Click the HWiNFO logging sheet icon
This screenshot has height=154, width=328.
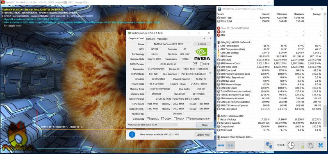[301, 145]
